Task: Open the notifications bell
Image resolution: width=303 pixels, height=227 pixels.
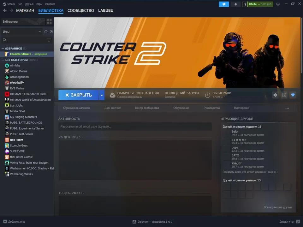Action: [235, 4]
